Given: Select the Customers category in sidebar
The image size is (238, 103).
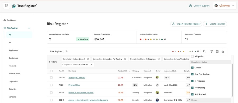Looking at the screenshot, I should click(13, 58).
